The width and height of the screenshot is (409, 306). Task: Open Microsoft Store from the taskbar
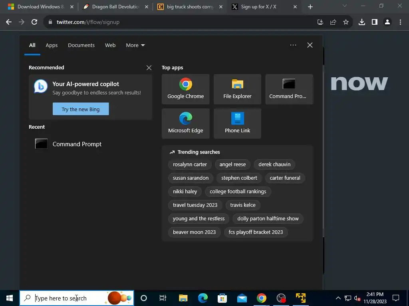[222, 298]
